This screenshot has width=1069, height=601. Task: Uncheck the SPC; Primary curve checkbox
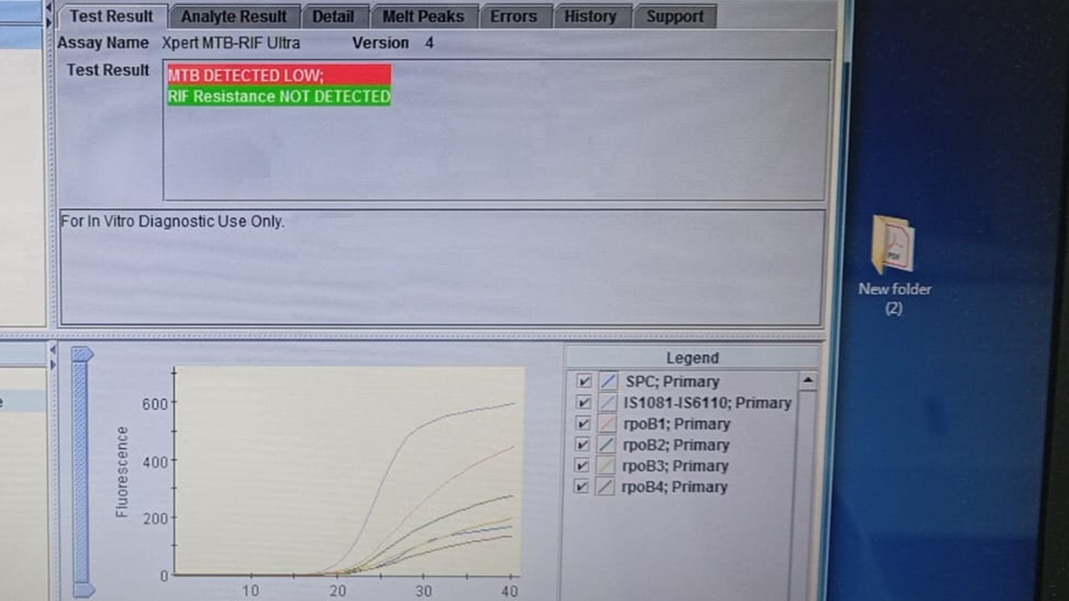coord(584,381)
